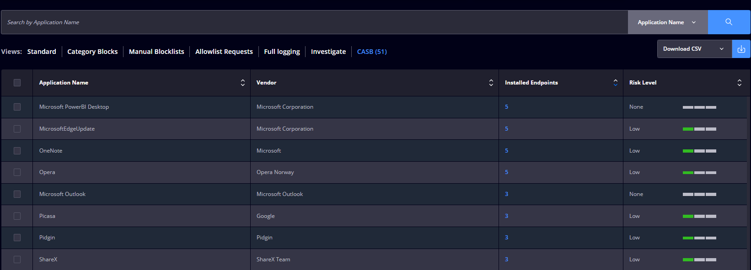The height and width of the screenshot is (270, 751).
Task: Click the blue search magnifier button
Action: (729, 22)
